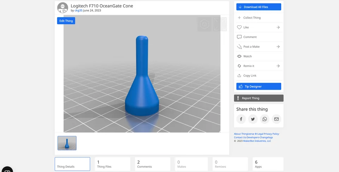This screenshot has width=339, height=172.
Task: Click the thumbs-up icon on Tip Designer
Action: point(240,86)
